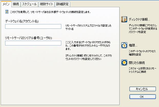Click the site name hint beside the gateway field

tap(88, 27)
